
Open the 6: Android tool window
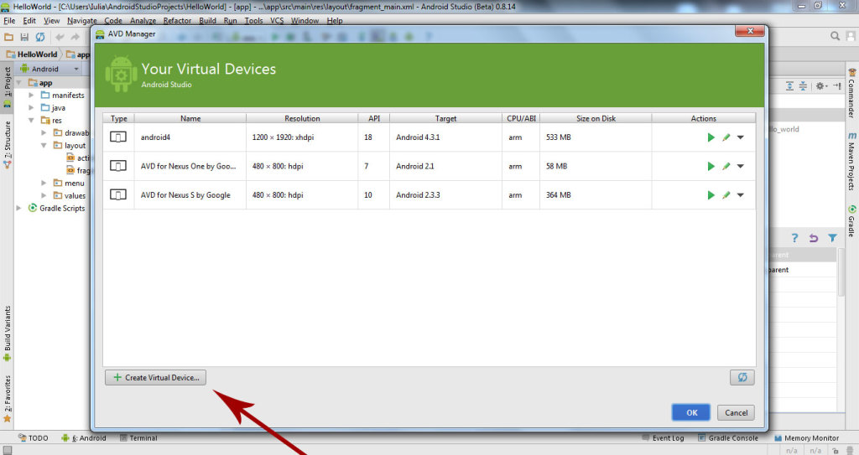coord(84,438)
